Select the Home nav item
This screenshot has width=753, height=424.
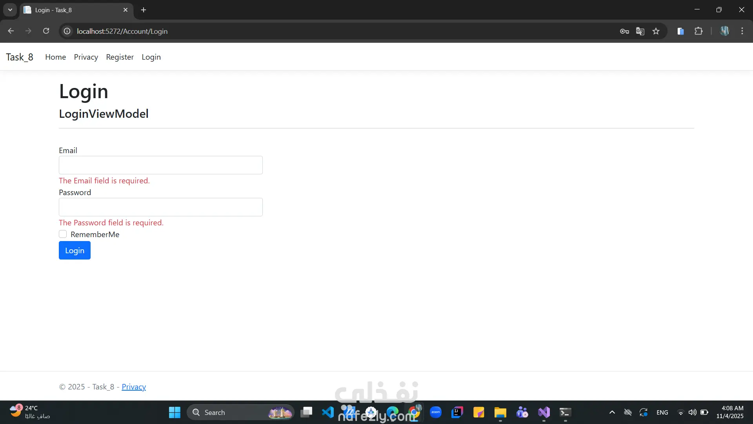pos(55,57)
